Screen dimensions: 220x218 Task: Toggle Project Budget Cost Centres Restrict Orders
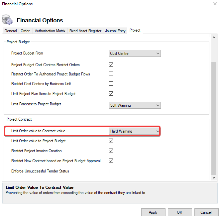111,64
